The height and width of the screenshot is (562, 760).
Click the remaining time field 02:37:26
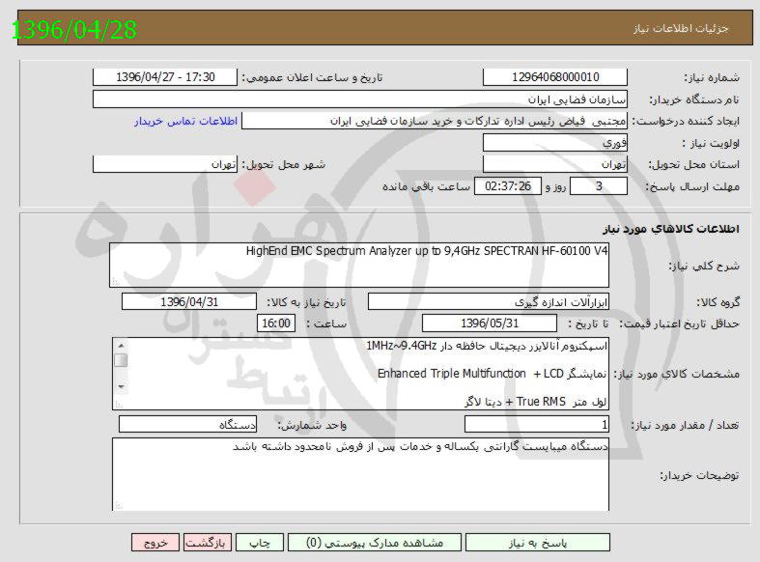click(x=508, y=186)
